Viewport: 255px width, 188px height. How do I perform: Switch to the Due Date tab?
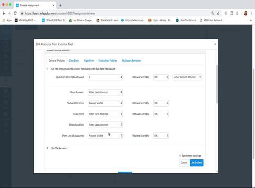[74, 61]
